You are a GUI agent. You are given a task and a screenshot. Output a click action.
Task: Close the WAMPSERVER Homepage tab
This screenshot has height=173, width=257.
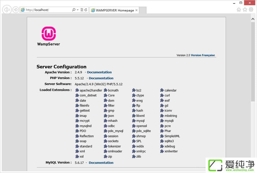tap(136, 10)
